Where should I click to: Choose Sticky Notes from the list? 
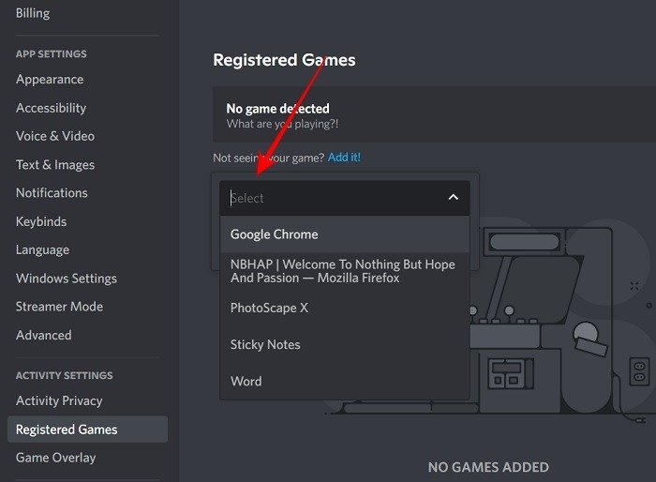pyautogui.click(x=345, y=345)
